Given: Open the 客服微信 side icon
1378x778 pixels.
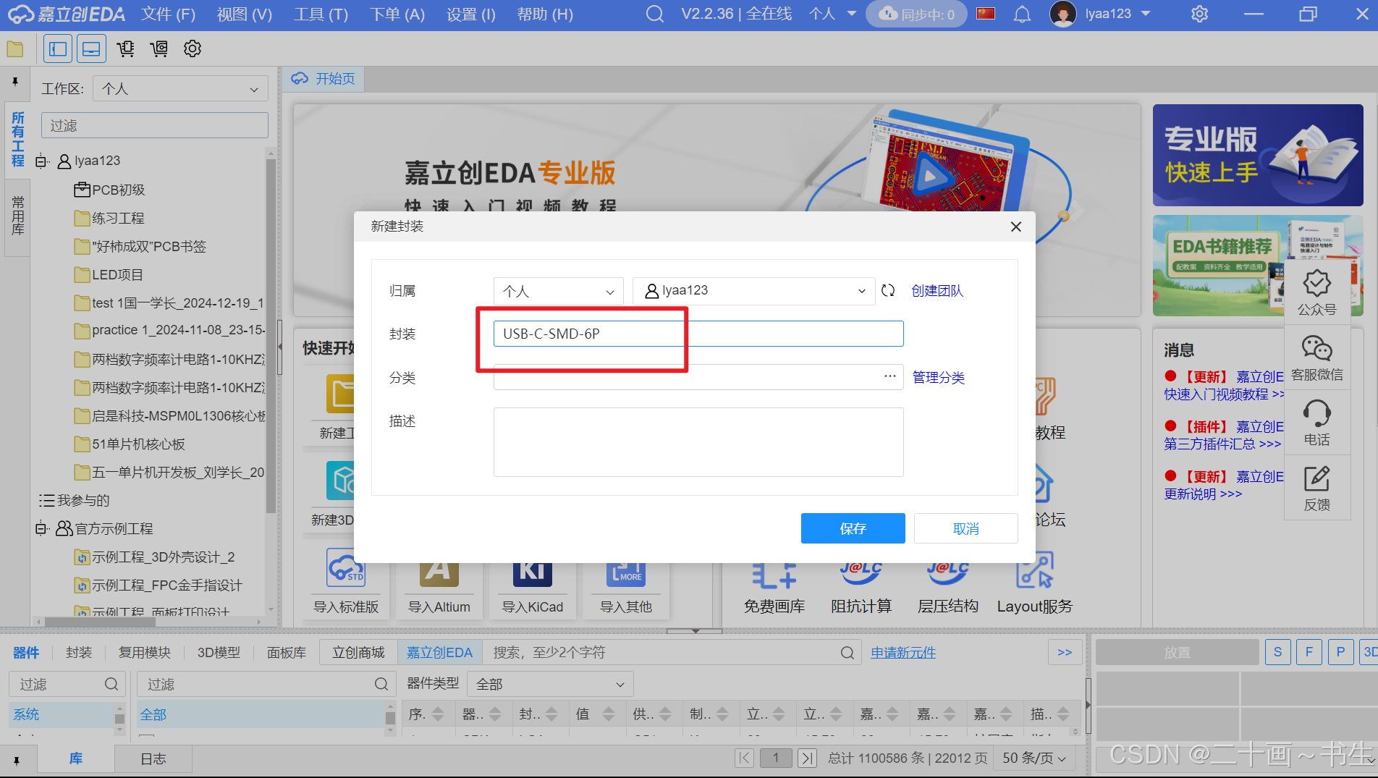Looking at the screenshot, I should (1317, 358).
